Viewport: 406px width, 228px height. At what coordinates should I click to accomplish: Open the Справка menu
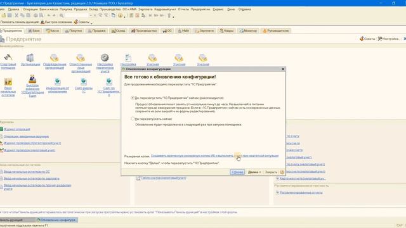pos(244,9)
